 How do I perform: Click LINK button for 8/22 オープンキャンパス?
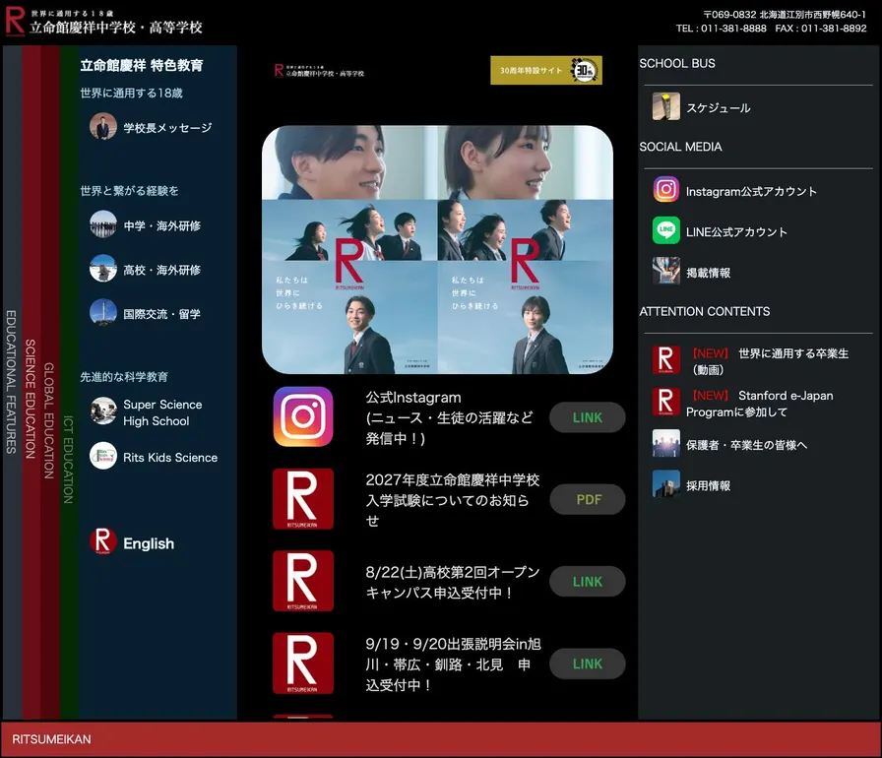(588, 582)
